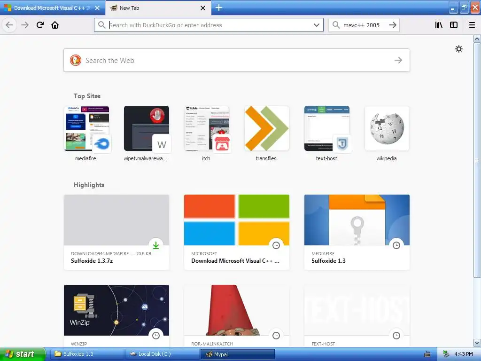This screenshot has height=361, width=481.
Task: Toggle the sidebars panel icon
Action: click(x=454, y=25)
